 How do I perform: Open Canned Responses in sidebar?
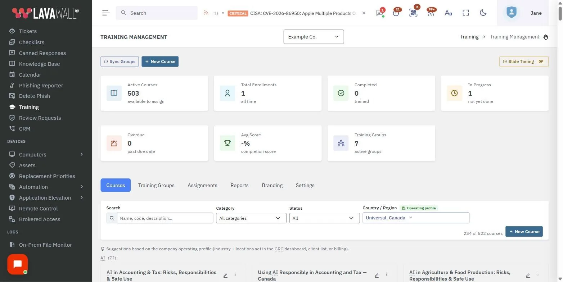[42, 53]
